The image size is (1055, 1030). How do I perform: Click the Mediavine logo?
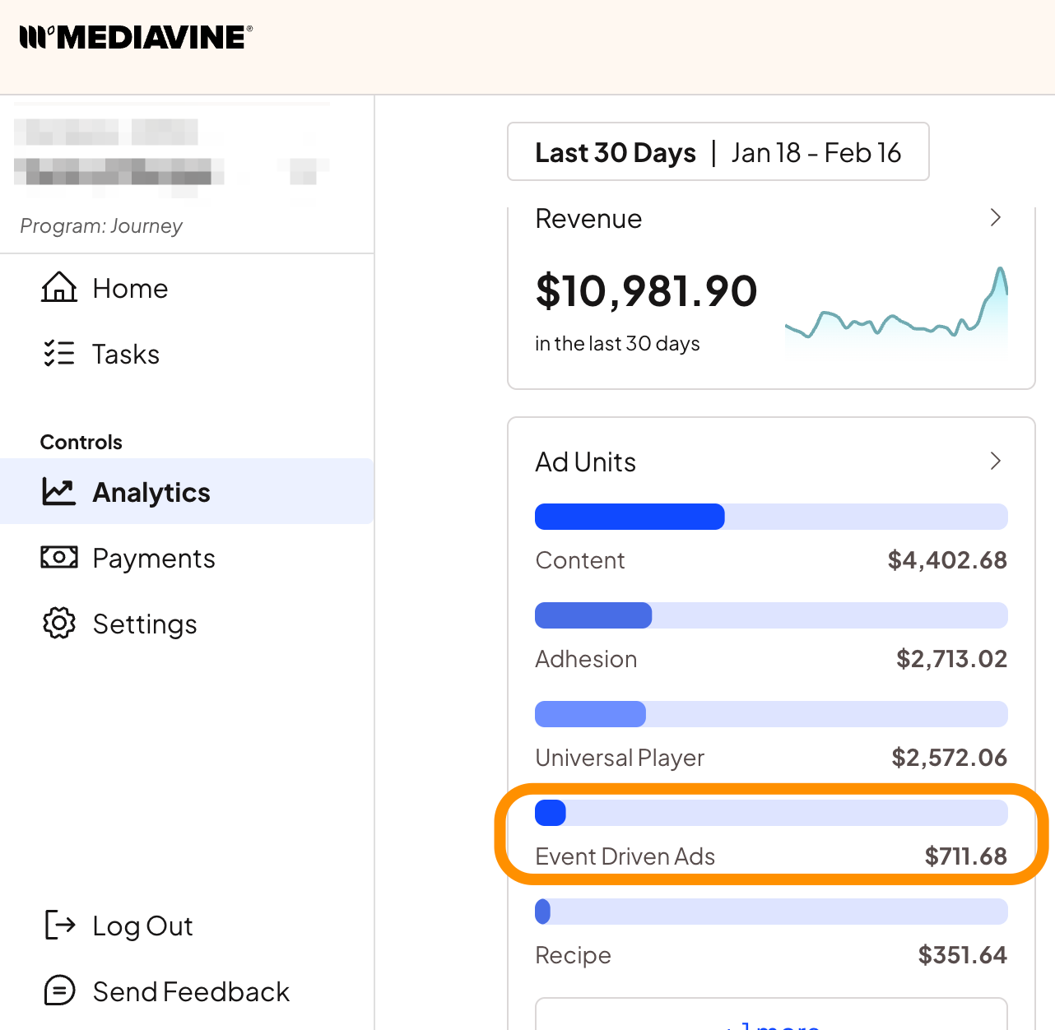[x=136, y=38]
